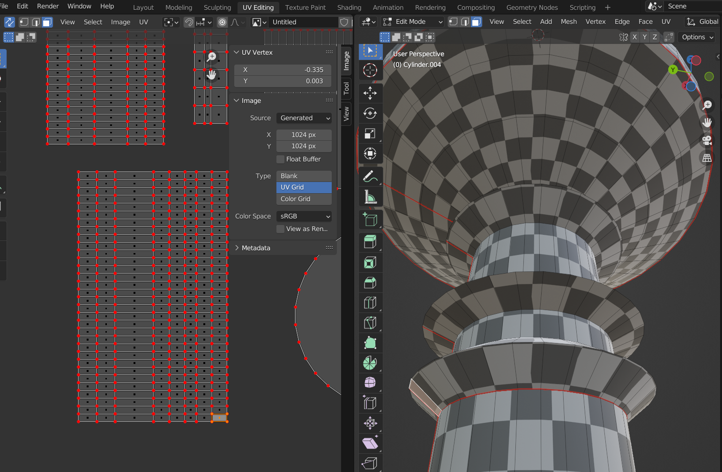722x472 pixels.
Task: Activate the Spin tool
Action: [370, 363]
